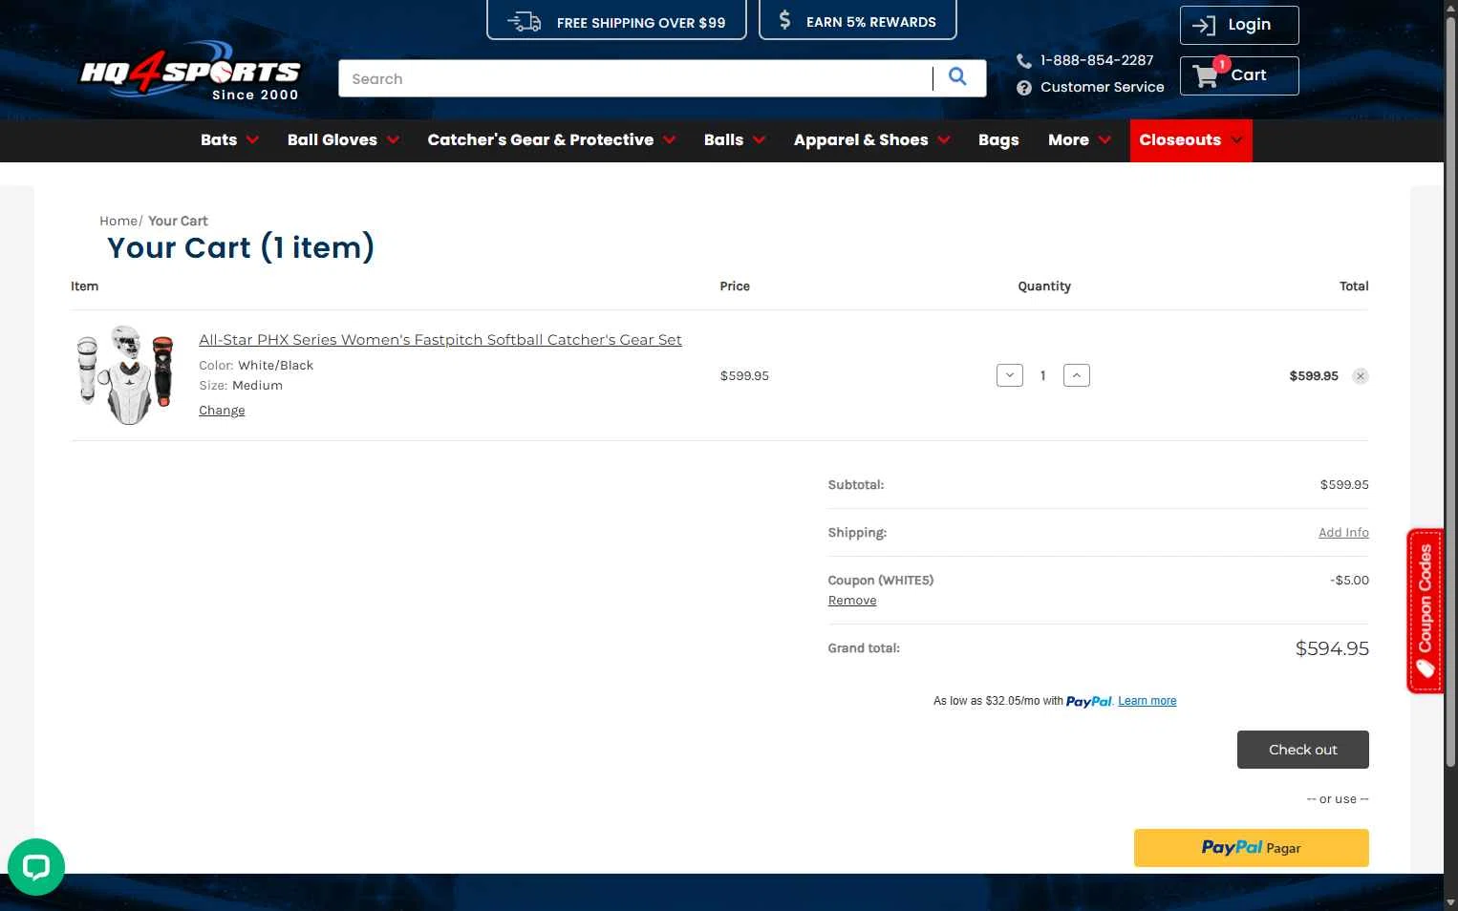Viewport: 1458px width, 911px height.
Task: Open the Bags menu item
Action: (x=998, y=140)
